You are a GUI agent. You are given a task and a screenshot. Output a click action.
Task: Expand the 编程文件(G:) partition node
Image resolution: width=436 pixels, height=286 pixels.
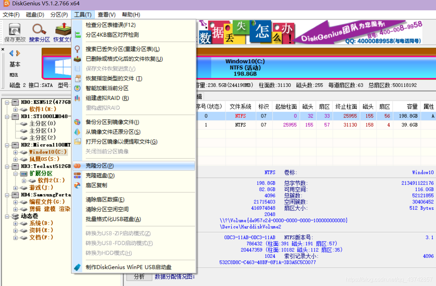pyautogui.click(x=15, y=202)
